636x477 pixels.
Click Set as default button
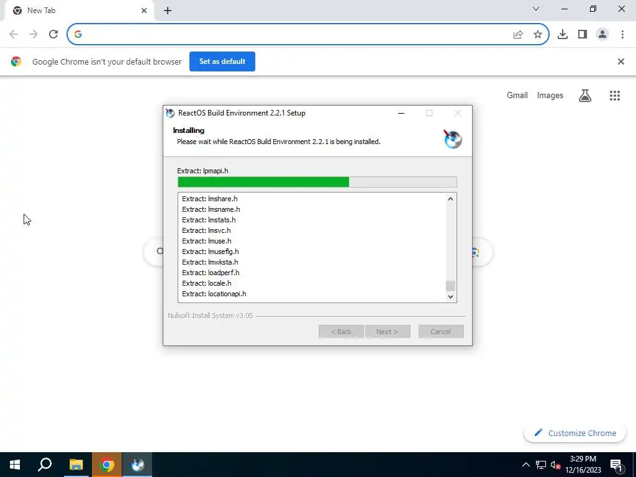[222, 61]
